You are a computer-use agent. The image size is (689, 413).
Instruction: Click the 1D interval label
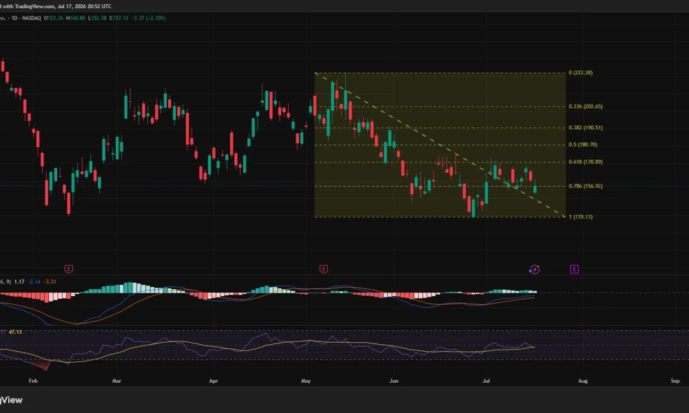click(14, 18)
